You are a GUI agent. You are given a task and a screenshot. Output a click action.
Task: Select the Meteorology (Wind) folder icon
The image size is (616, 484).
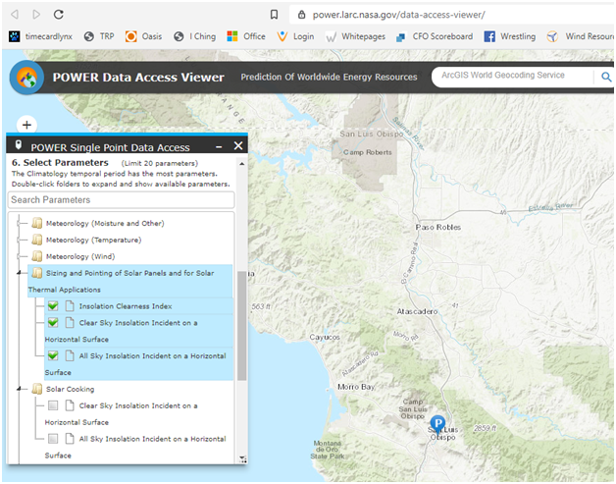click(x=37, y=256)
